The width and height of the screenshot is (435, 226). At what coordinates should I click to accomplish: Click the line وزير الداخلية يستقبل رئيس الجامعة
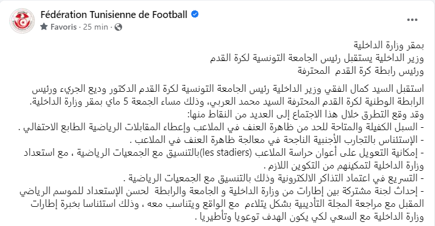(x=317, y=58)
